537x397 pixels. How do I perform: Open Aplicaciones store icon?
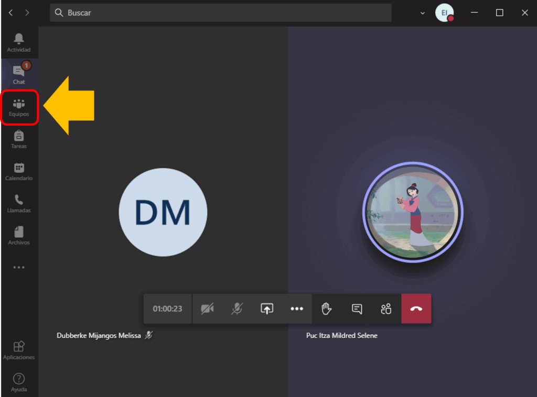tap(19, 350)
